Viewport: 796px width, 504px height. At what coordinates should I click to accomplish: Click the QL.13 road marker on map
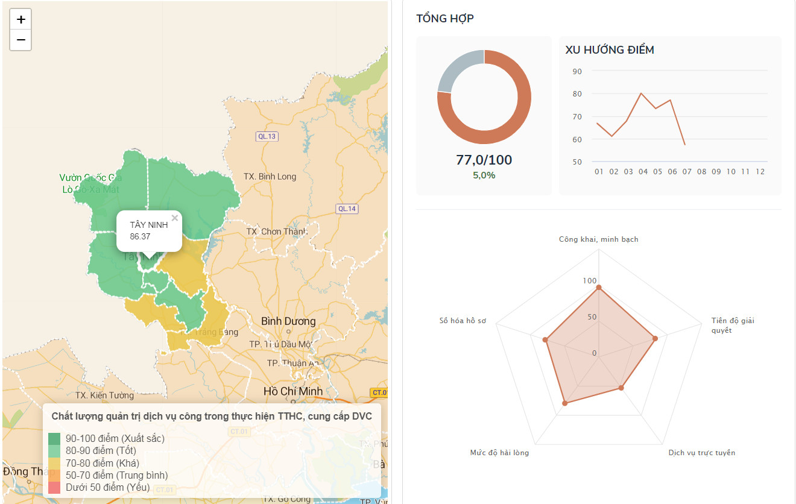[267, 136]
